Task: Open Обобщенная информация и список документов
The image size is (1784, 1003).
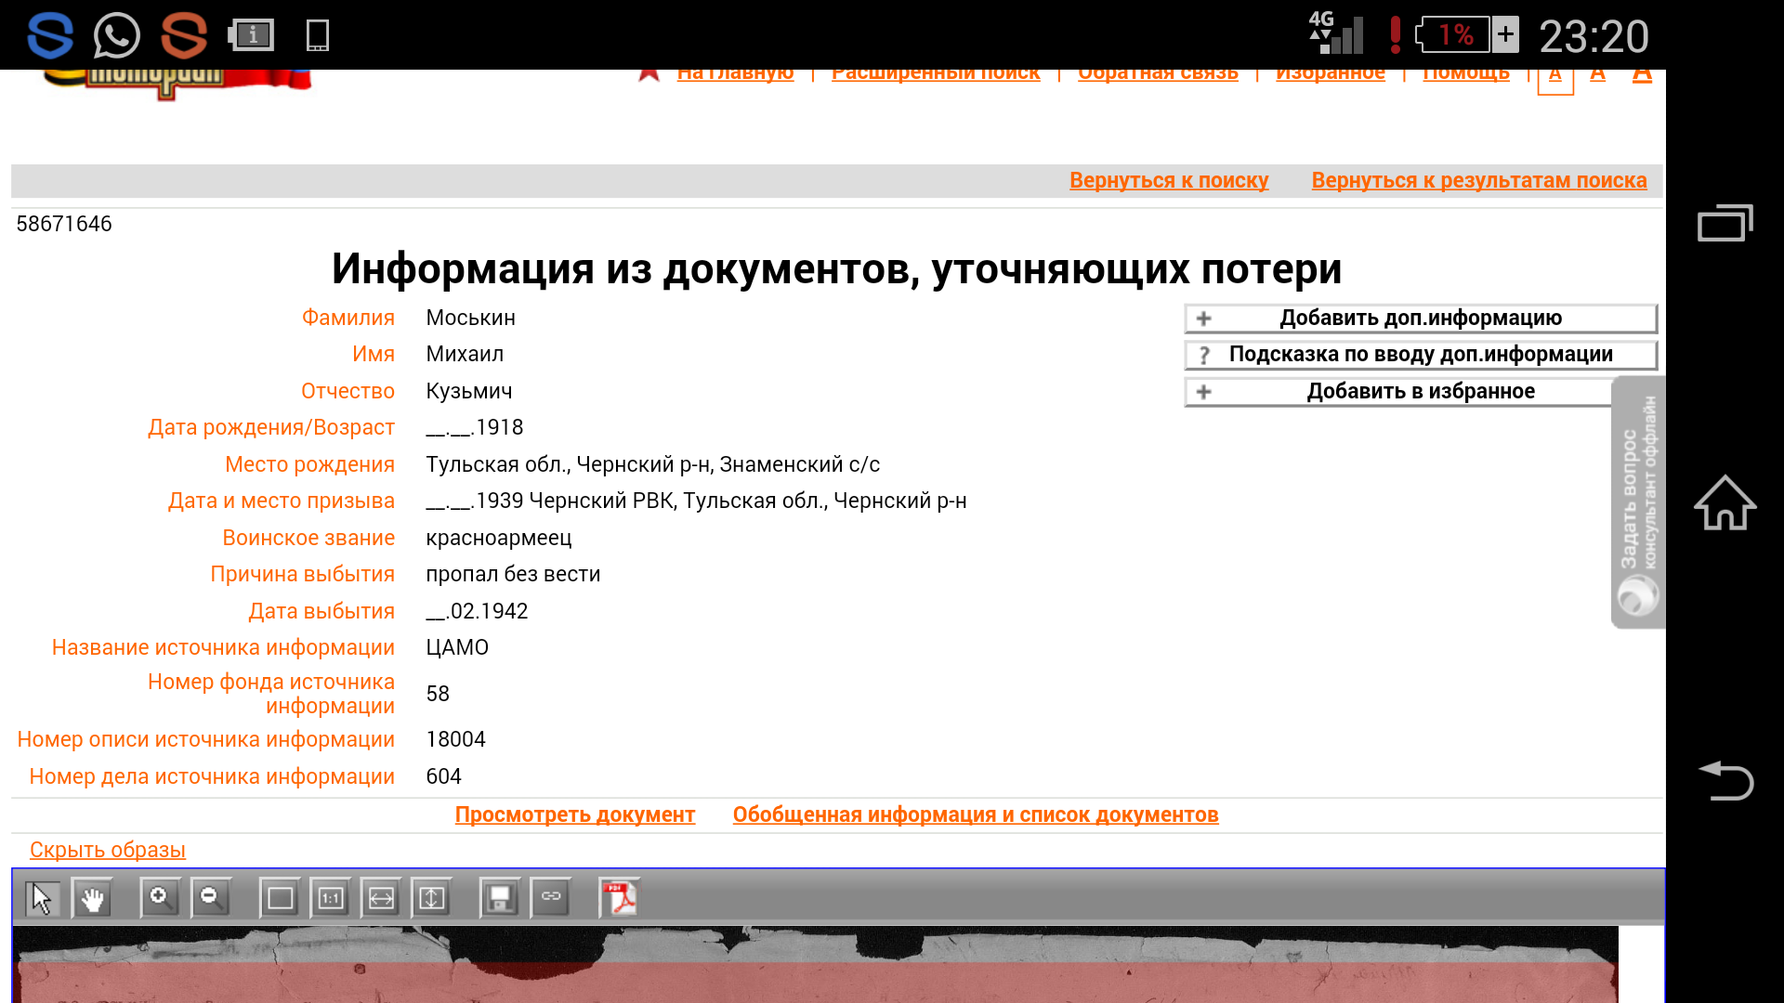Action: (x=975, y=815)
